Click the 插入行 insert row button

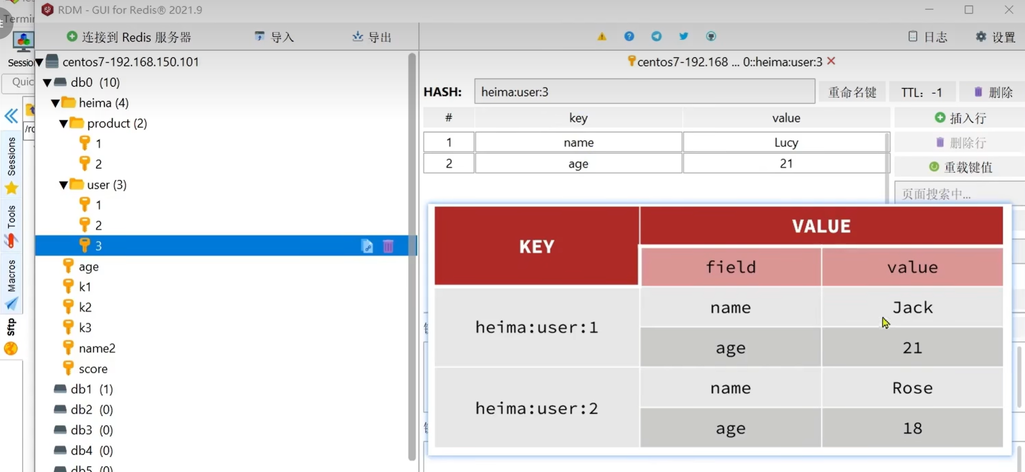(x=960, y=118)
